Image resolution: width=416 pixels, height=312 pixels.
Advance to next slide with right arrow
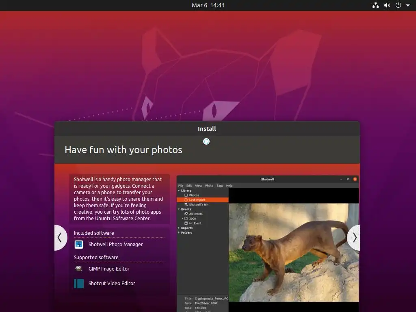(354, 238)
